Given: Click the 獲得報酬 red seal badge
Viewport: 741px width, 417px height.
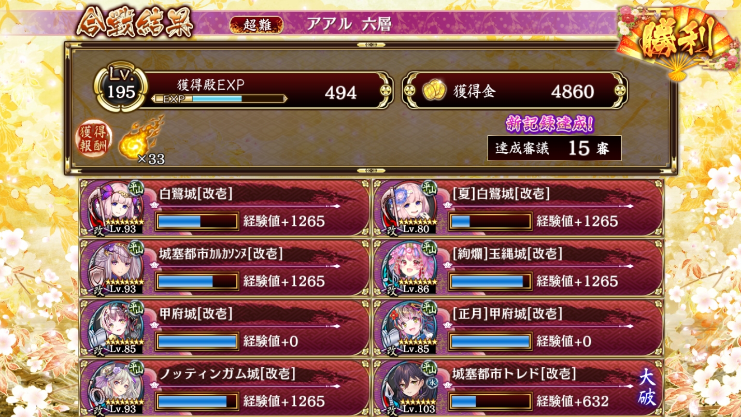Looking at the screenshot, I should pyautogui.click(x=94, y=140).
